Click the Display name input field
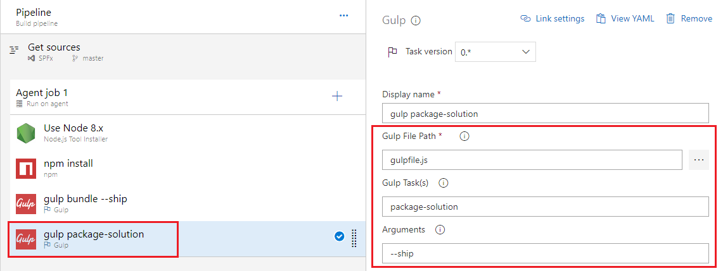723x271 pixels. pos(545,114)
